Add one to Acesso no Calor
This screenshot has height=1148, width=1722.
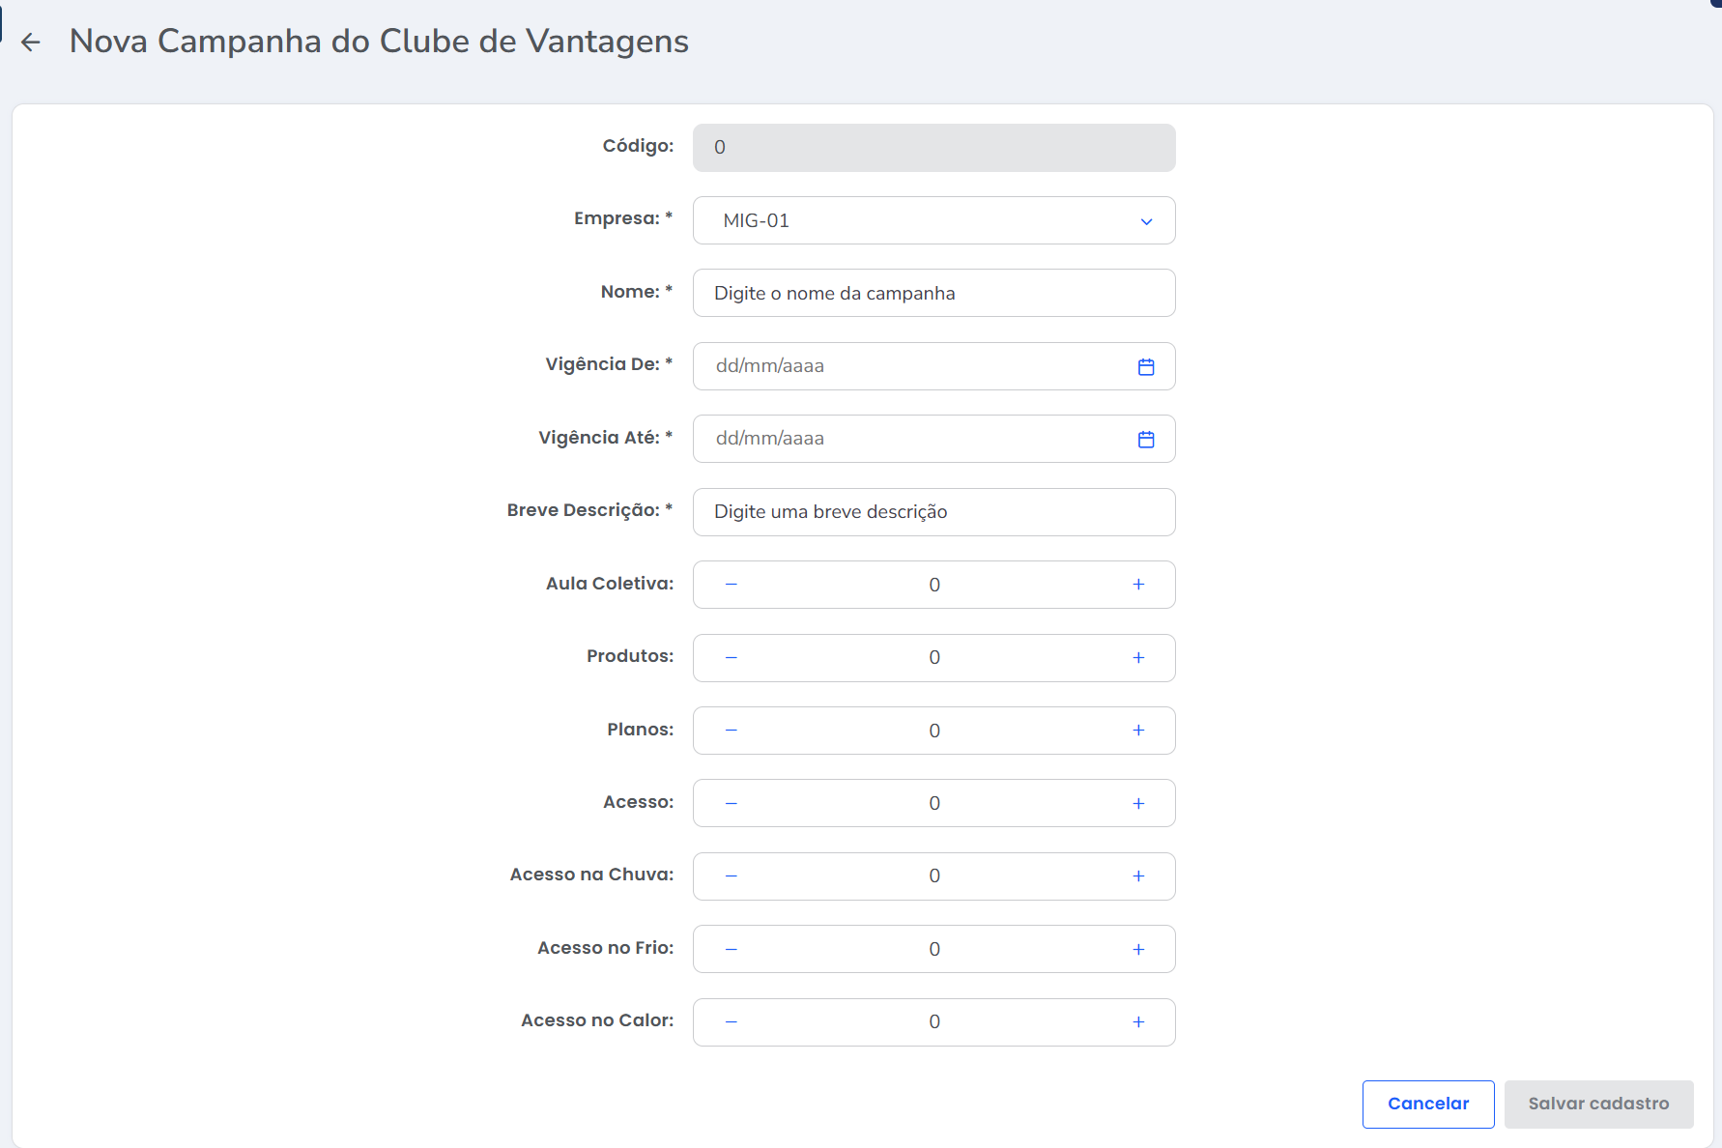click(1138, 1022)
